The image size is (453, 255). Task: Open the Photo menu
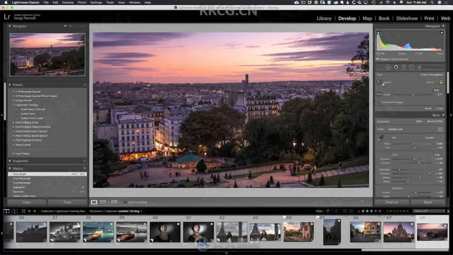(x=82, y=2)
